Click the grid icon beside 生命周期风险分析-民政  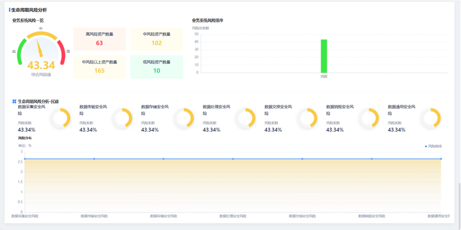pyautogui.click(x=14, y=101)
